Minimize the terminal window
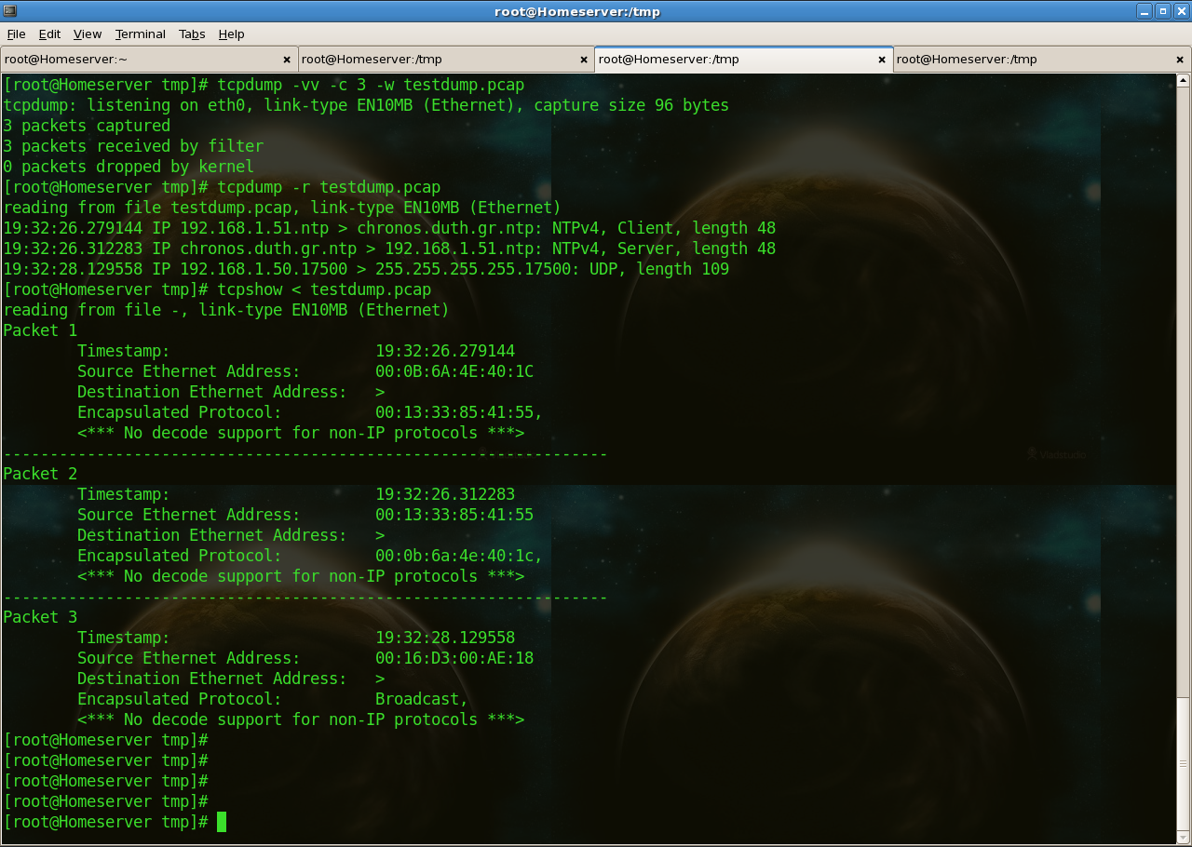 [1145, 11]
